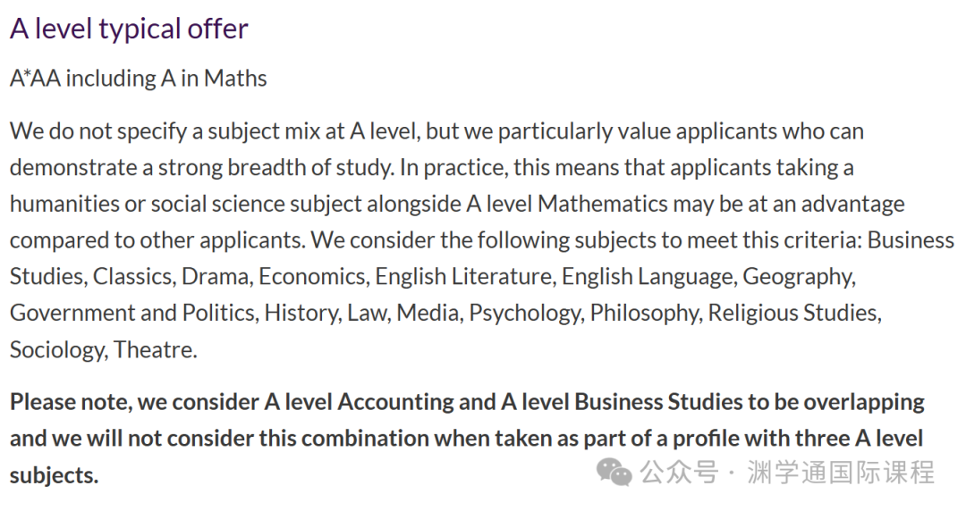Viewport: 966px width, 511px height.
Task: Click the word "Sociology"
Action: click(57, 349)
